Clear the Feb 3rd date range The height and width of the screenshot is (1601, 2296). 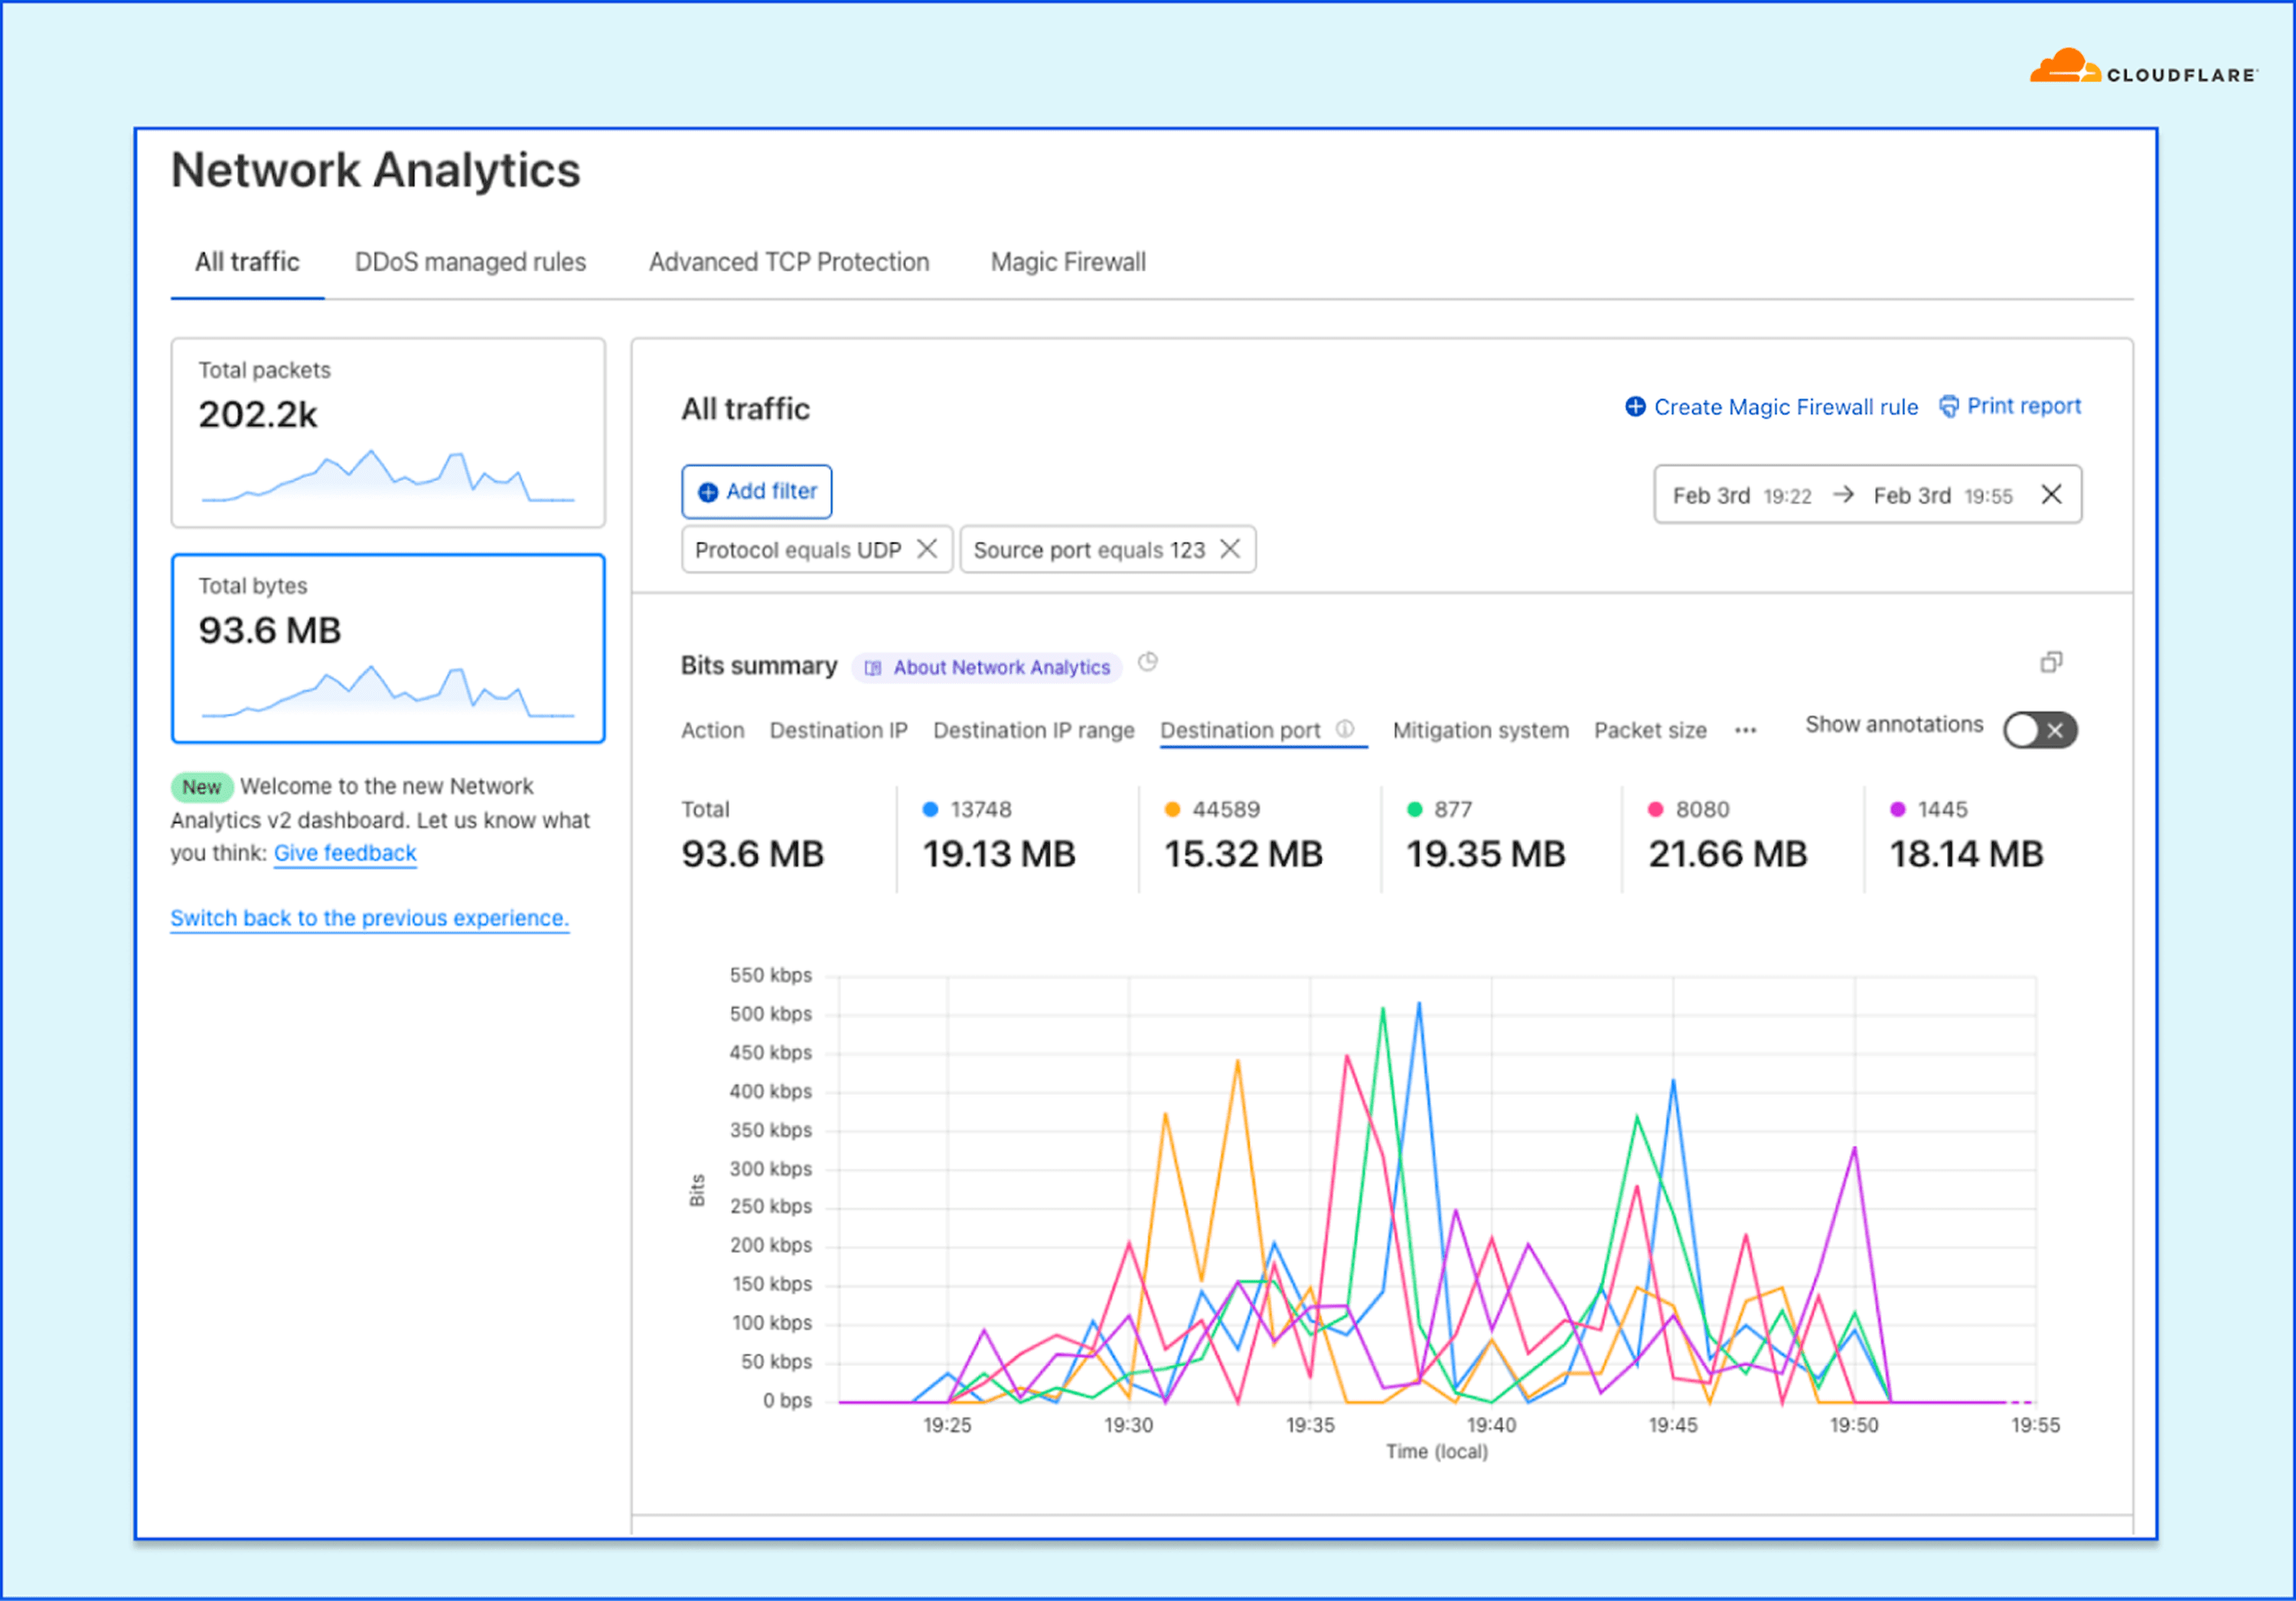pos(2051,495)
